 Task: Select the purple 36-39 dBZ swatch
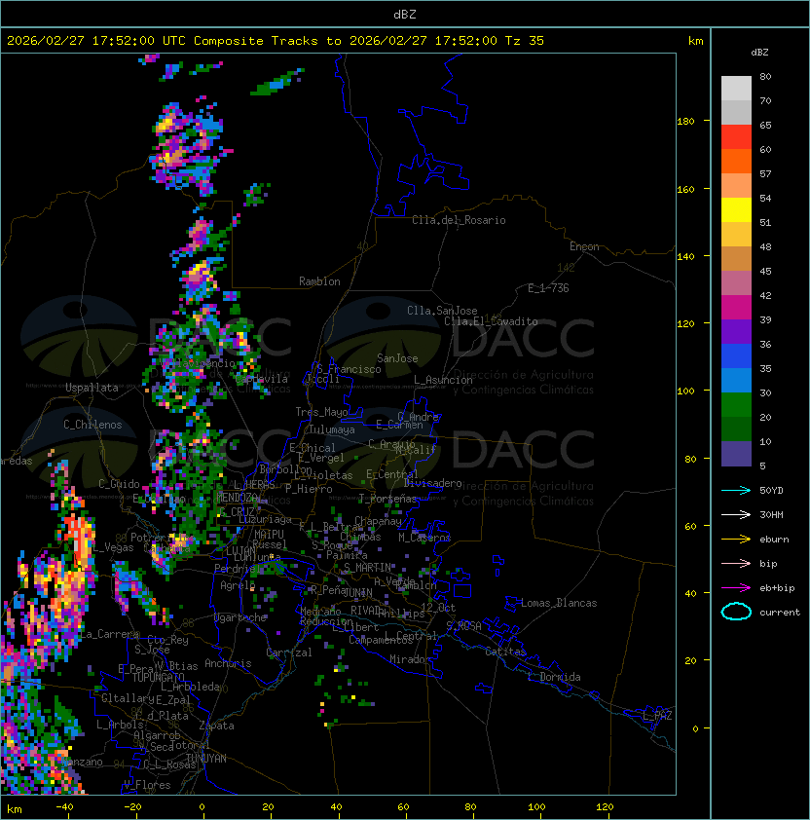coord(736,332)
